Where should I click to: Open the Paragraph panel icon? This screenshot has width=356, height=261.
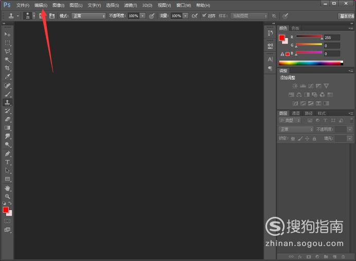(x=270, y=68)
